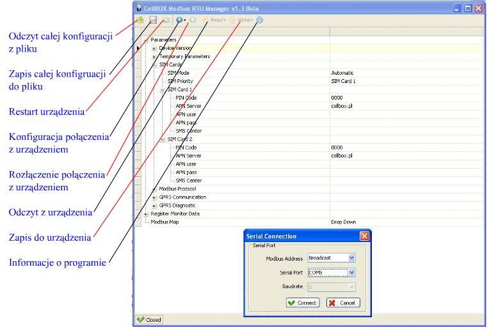Click SIM Card 1 APN value cellbox.pl
This screenshot has height=327, width=489.
(342, 106)
